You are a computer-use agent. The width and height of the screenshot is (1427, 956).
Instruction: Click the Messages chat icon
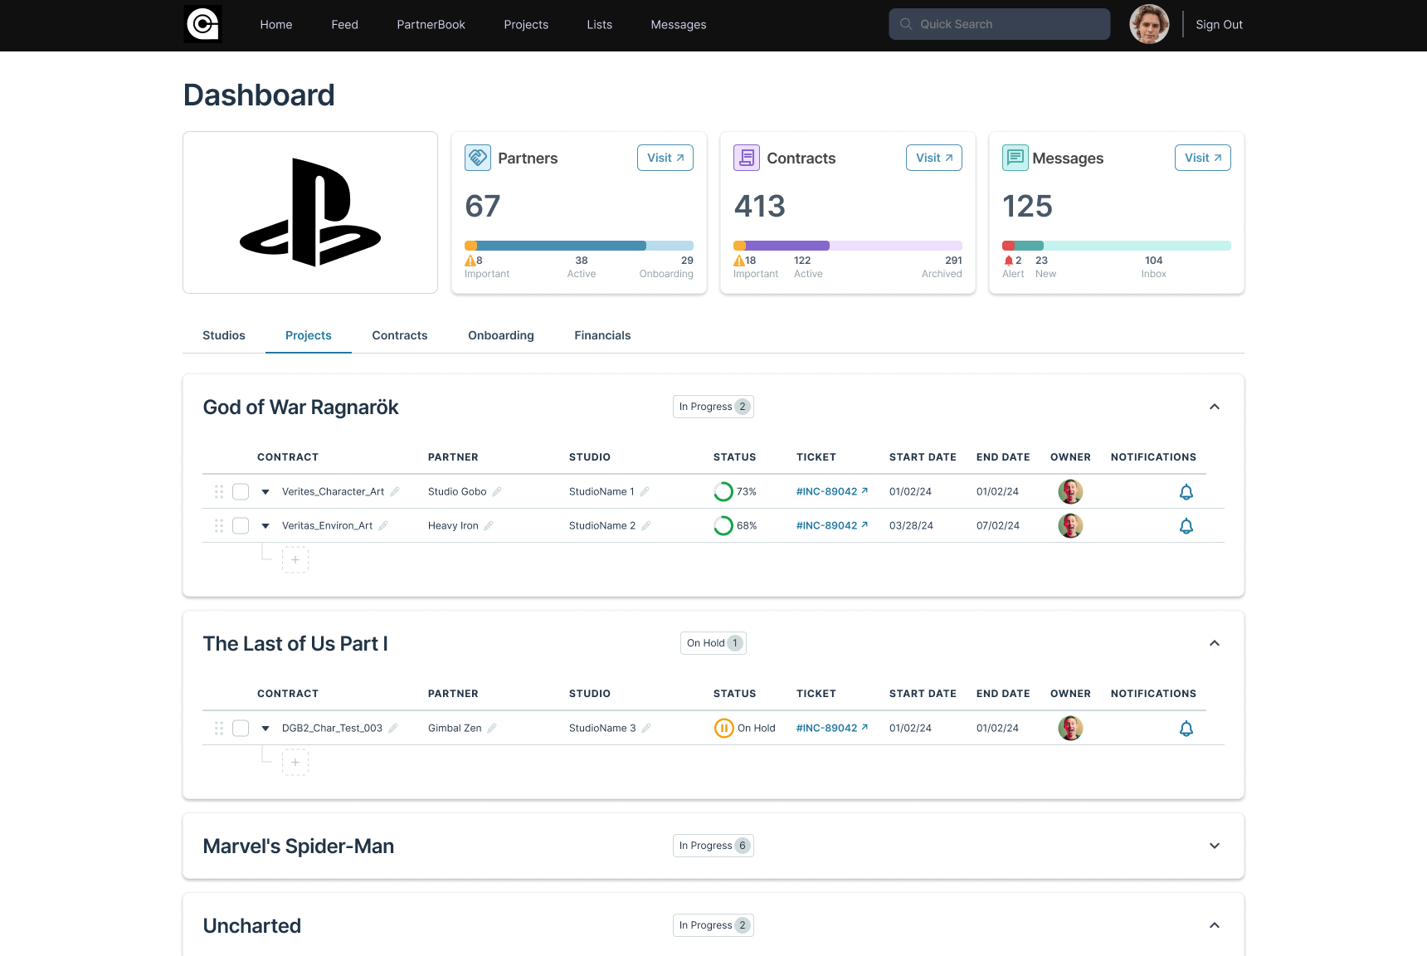(x=1015, y=158)
